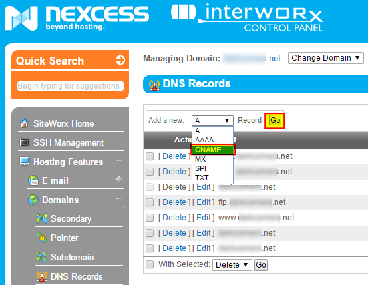Focus the Quick Search suggestions field
Screen dimensions: 368x285
[x=71, y=86]
